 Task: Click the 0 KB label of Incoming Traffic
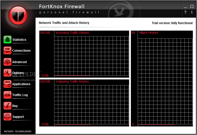(45, 76)
